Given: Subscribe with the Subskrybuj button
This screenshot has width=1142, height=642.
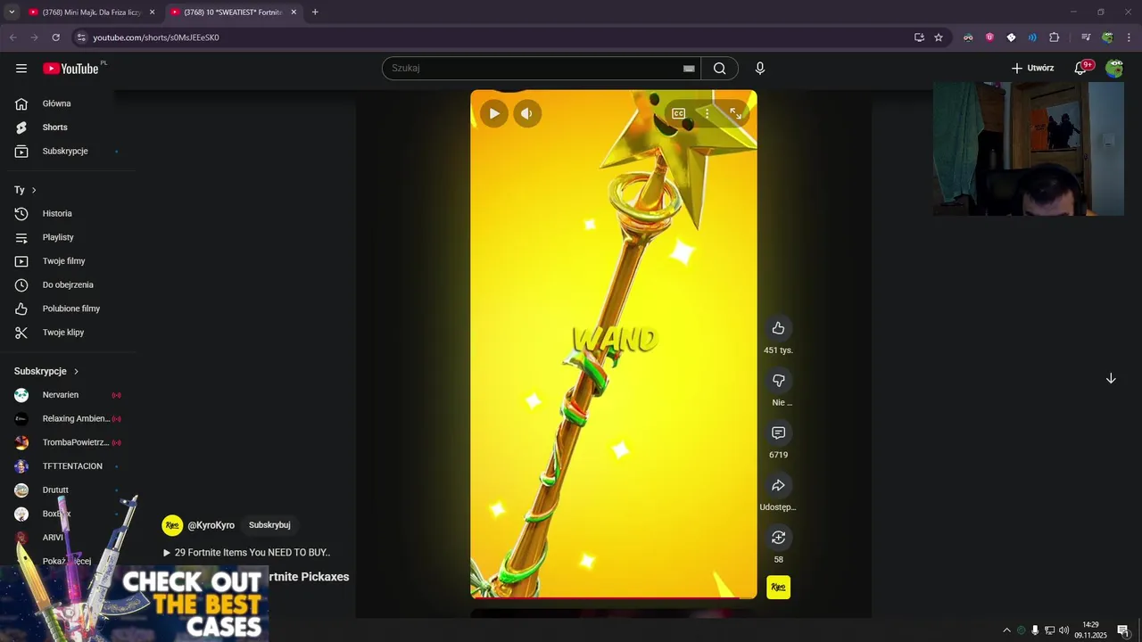Looking at the screenshot, I should (269, 525).
